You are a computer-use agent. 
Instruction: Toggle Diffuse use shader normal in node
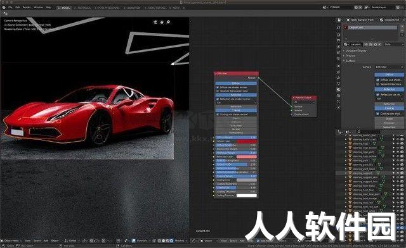tap(218, 87)
